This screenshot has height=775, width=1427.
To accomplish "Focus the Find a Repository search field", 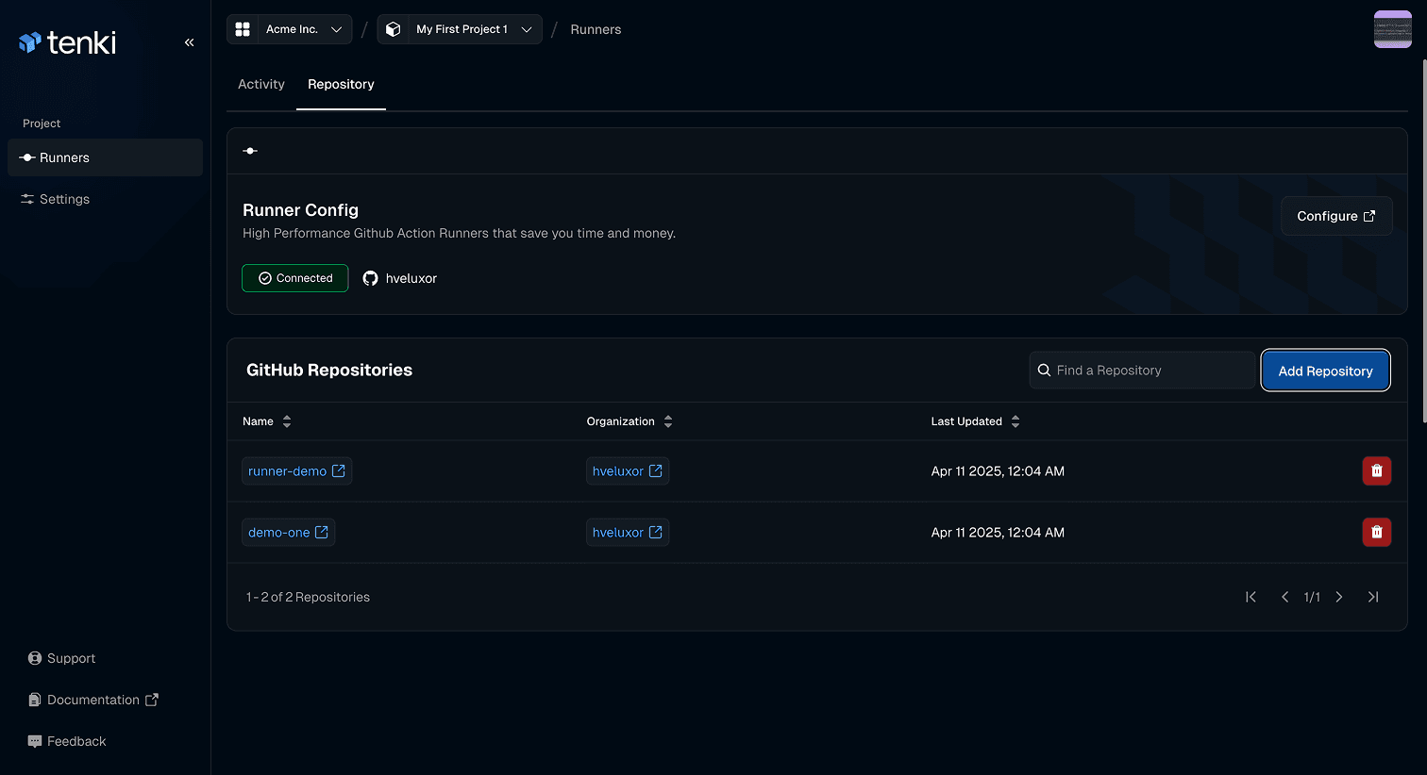I will click(1142, 371).
